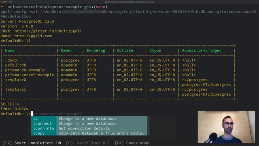Choose the \conninfo completion entry

tap(89, 128)
